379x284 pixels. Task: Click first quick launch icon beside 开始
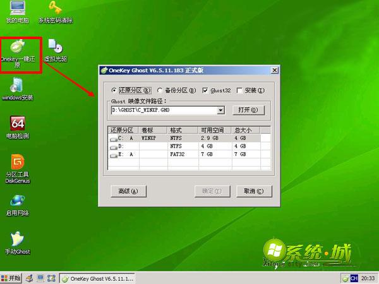point(30,278)
